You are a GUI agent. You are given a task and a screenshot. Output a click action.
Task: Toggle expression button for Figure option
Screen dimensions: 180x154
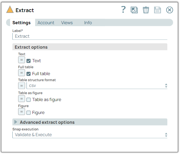[x=22, y=112]
